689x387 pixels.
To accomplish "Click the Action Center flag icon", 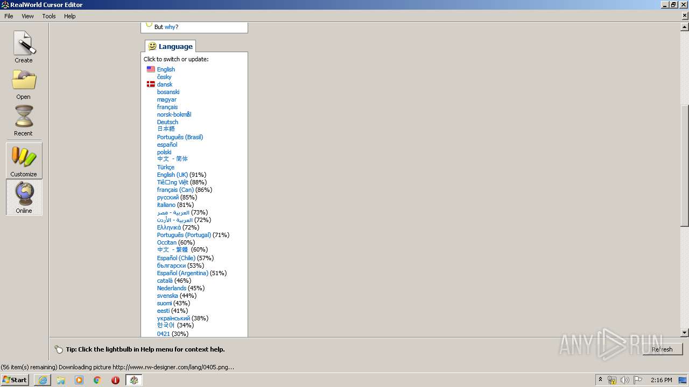I will tap(638, 380).
